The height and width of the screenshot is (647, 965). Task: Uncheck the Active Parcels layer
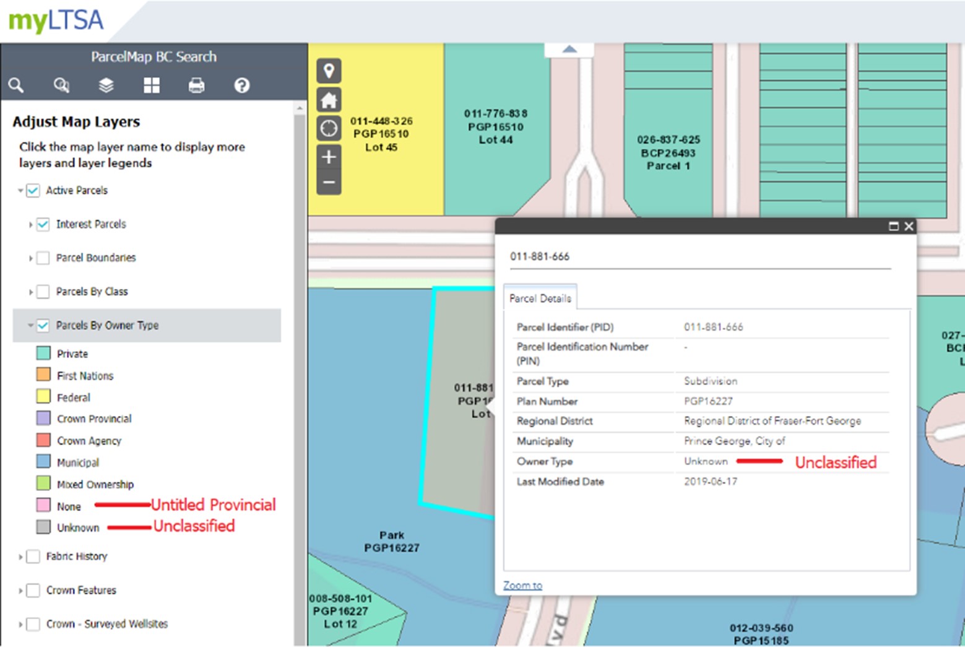[x=33, y=191]
